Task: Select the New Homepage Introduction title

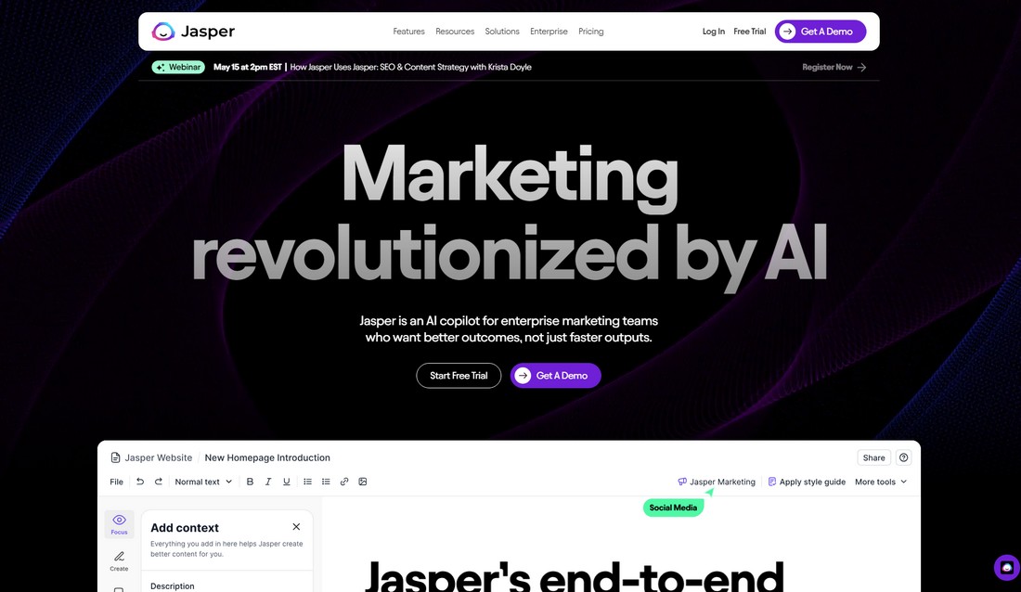Action: click(x=267, y=457)
